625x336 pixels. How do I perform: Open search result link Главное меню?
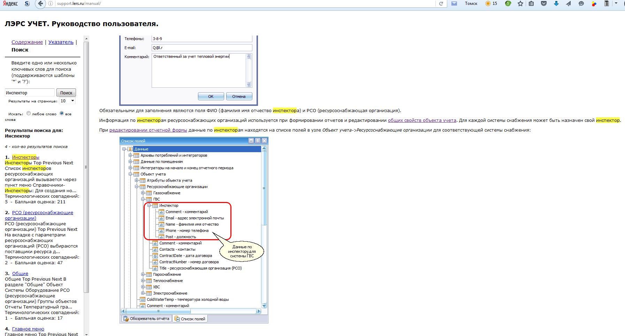[x=28, y=329]
